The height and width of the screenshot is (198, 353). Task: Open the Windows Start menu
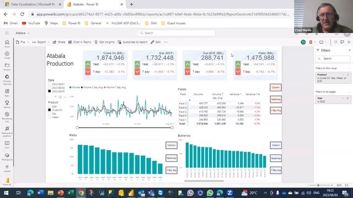6,193
